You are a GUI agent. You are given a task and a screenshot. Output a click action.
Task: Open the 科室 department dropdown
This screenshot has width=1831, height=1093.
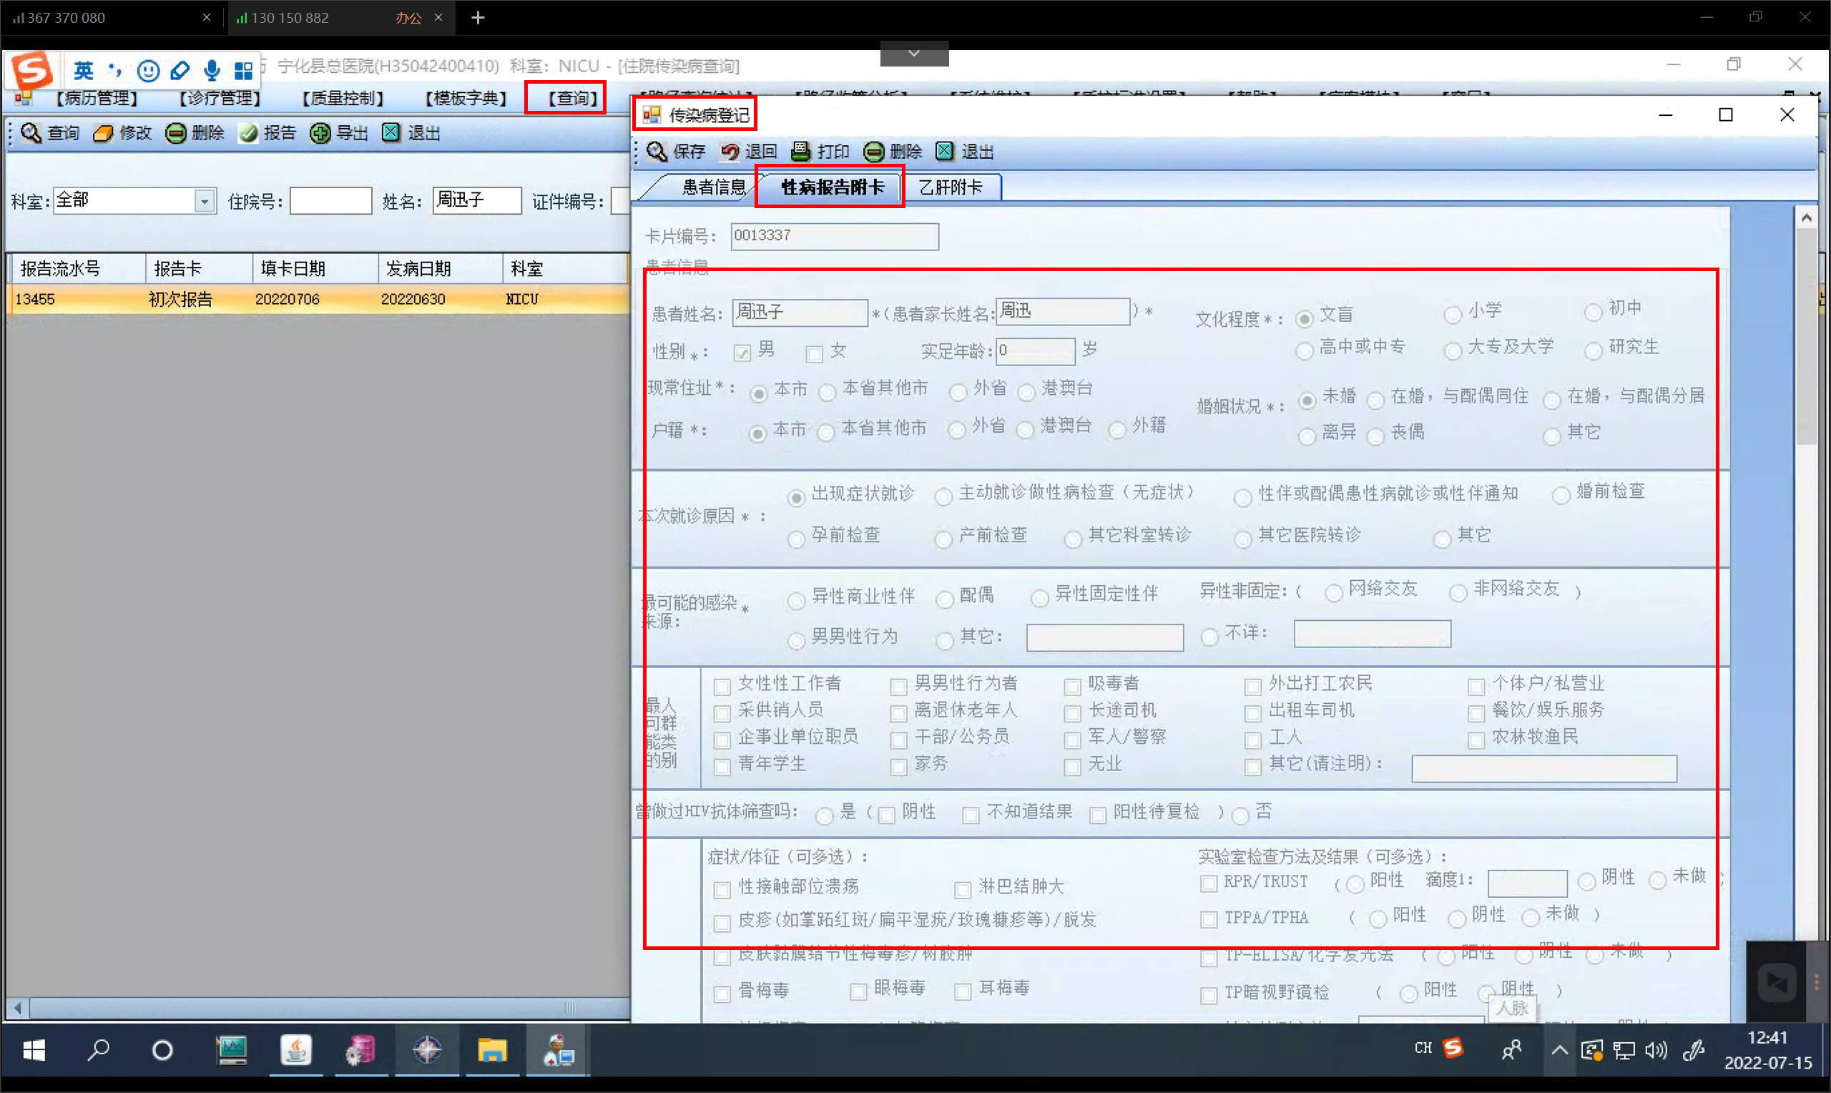pyautogui.click(x=205, y=200)
